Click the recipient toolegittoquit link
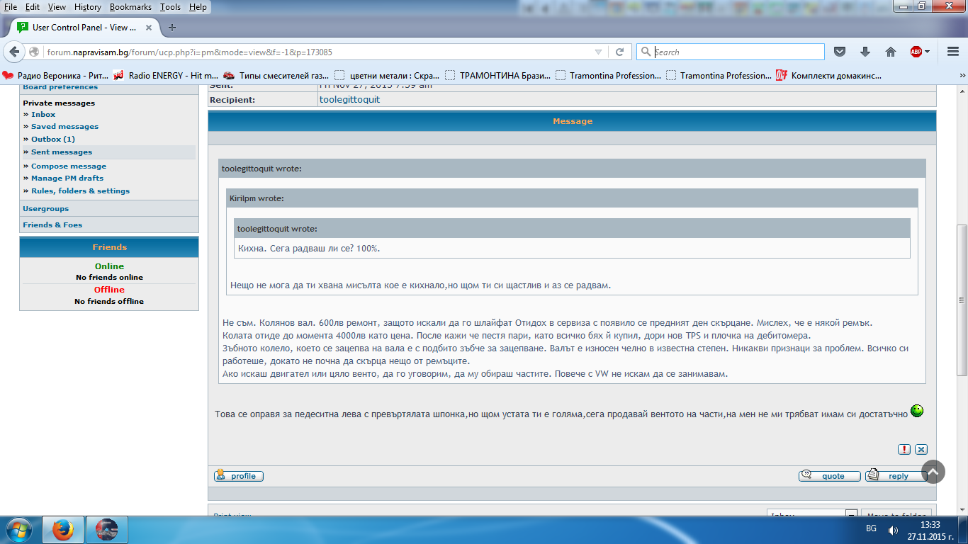This screenshot has height=544, width=968. tap(349, 99)
